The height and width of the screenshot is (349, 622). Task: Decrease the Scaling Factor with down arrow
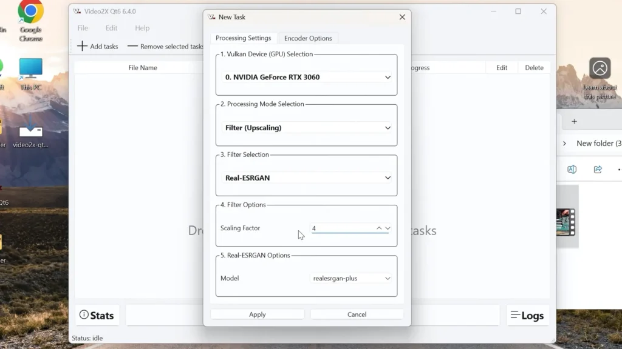coord(388,228)
